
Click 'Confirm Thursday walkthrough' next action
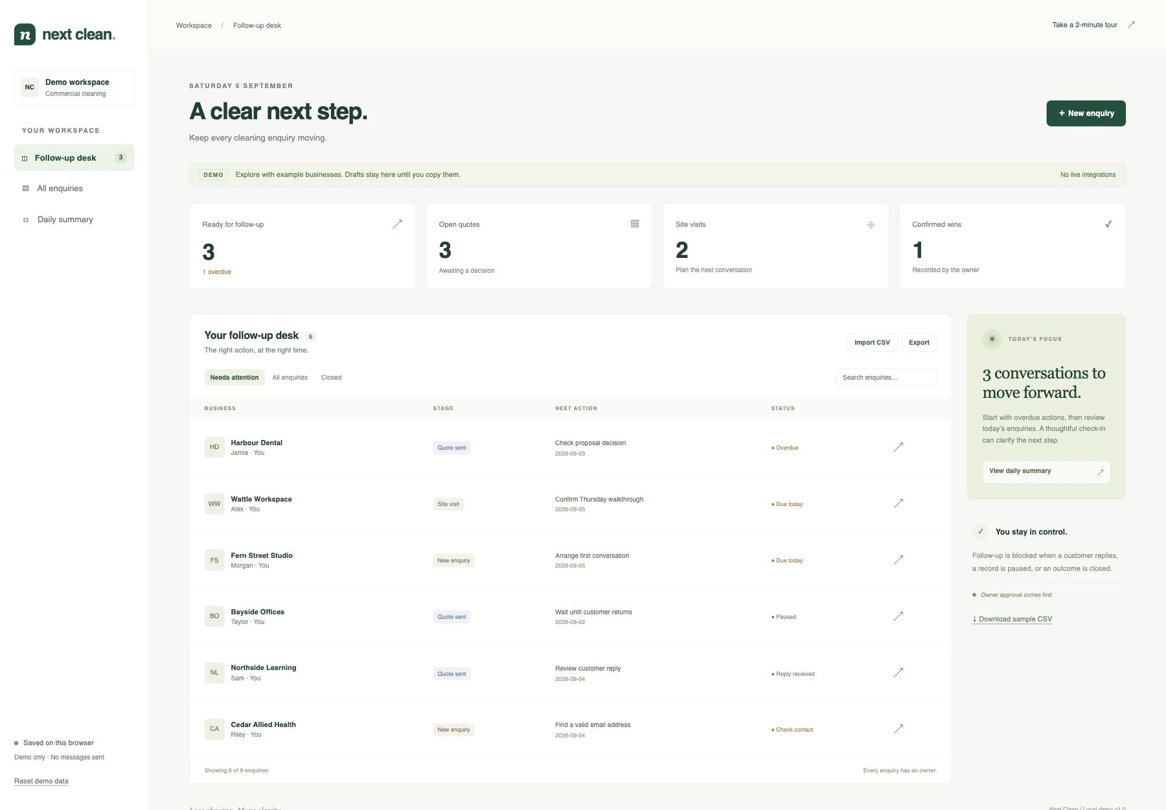click(x=599, y=500)
